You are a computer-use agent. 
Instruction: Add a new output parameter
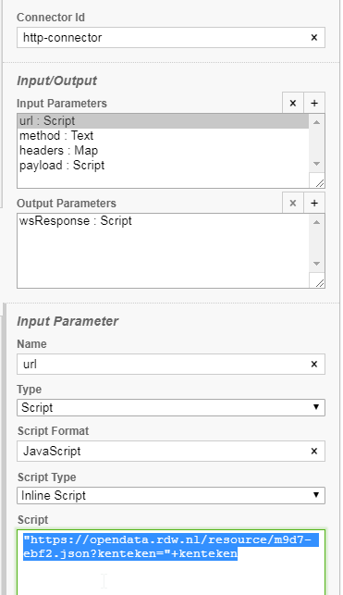[x=314, y=203]
